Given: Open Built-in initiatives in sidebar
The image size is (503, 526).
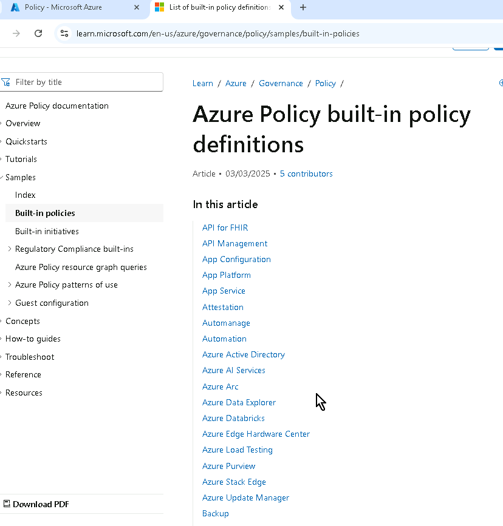Looking at the screenshot, I should 47,231.
